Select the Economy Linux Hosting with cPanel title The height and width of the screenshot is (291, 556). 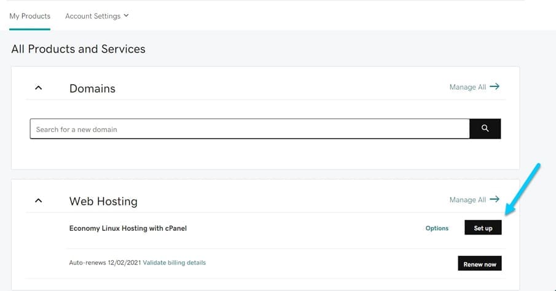(128, 228)
